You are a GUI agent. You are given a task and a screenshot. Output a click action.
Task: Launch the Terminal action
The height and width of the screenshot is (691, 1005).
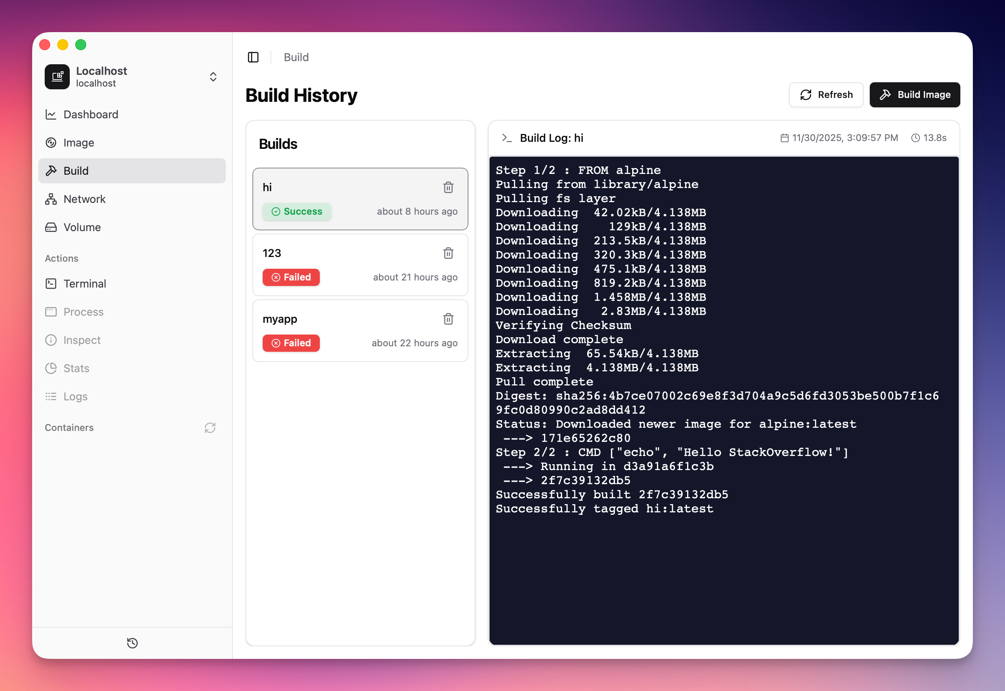[x=85, y=283]
